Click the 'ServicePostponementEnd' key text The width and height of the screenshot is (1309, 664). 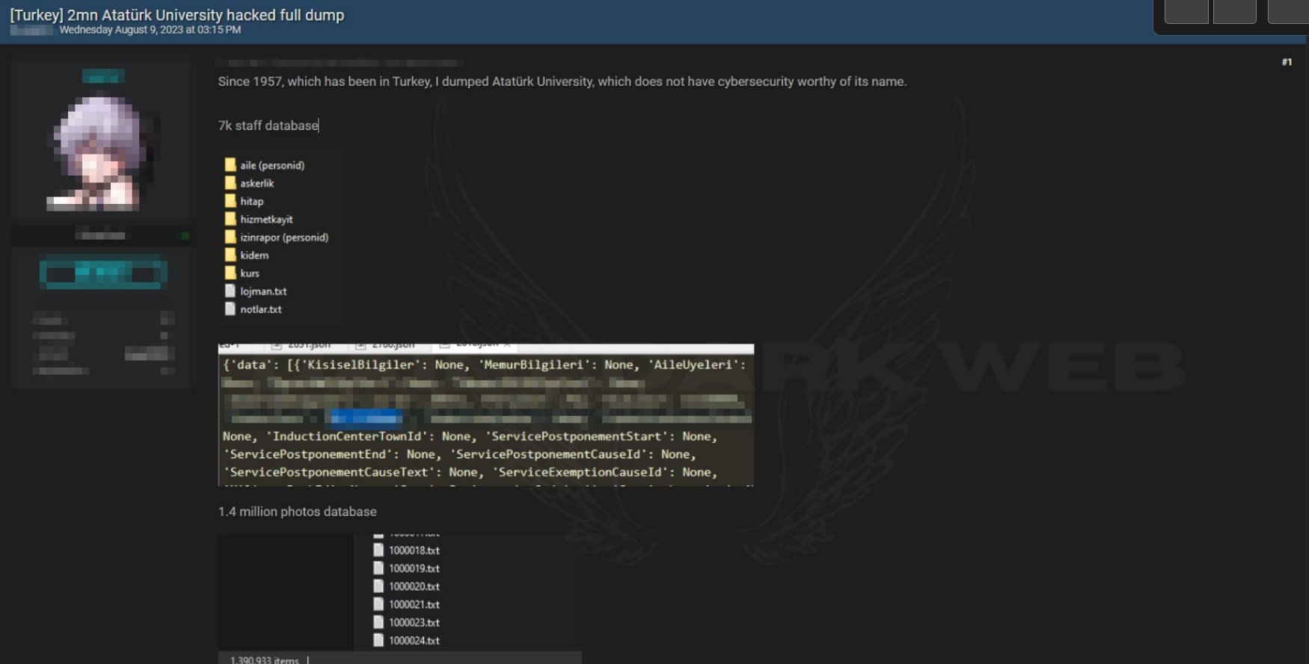[x=308, y=454]
